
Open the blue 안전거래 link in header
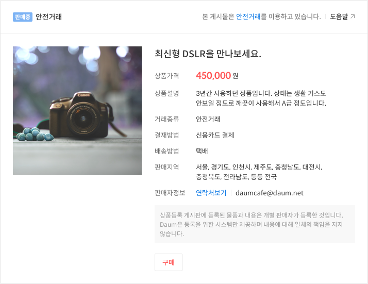coord(248,16)
